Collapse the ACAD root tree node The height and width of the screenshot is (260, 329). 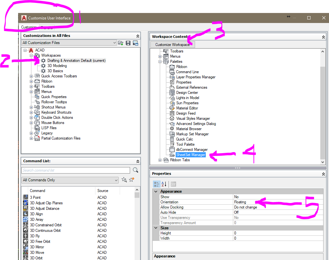click(25, 50)
